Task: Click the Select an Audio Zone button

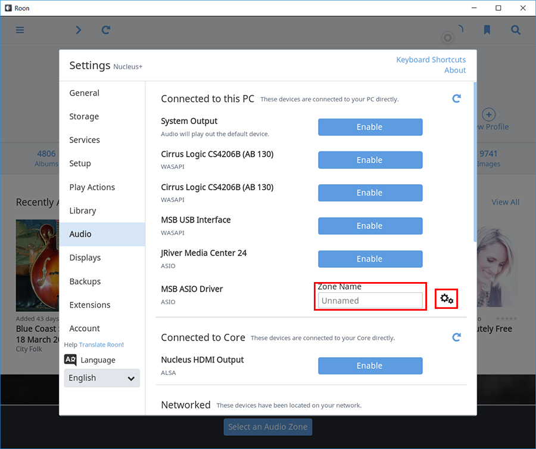Action: pos(268,427)
